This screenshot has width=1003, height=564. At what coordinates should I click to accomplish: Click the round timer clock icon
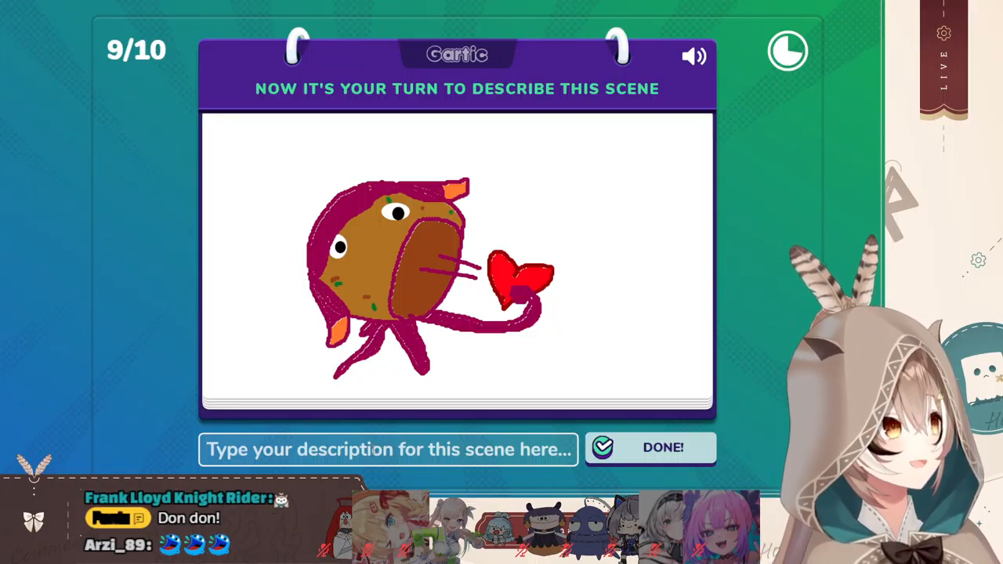[788, 52]
